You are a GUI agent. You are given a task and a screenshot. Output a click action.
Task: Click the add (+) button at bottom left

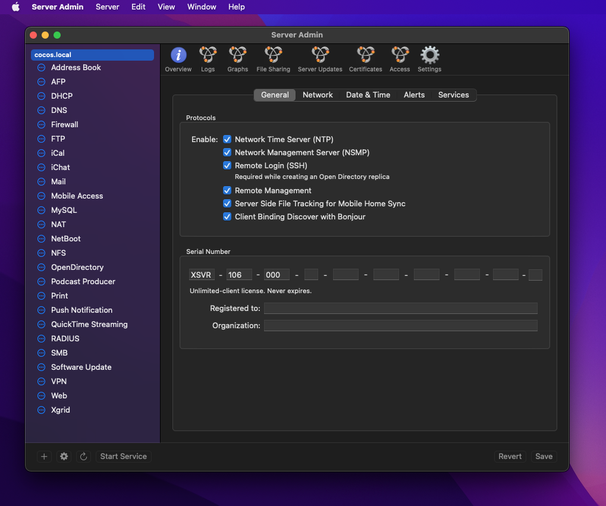(44, 456)
